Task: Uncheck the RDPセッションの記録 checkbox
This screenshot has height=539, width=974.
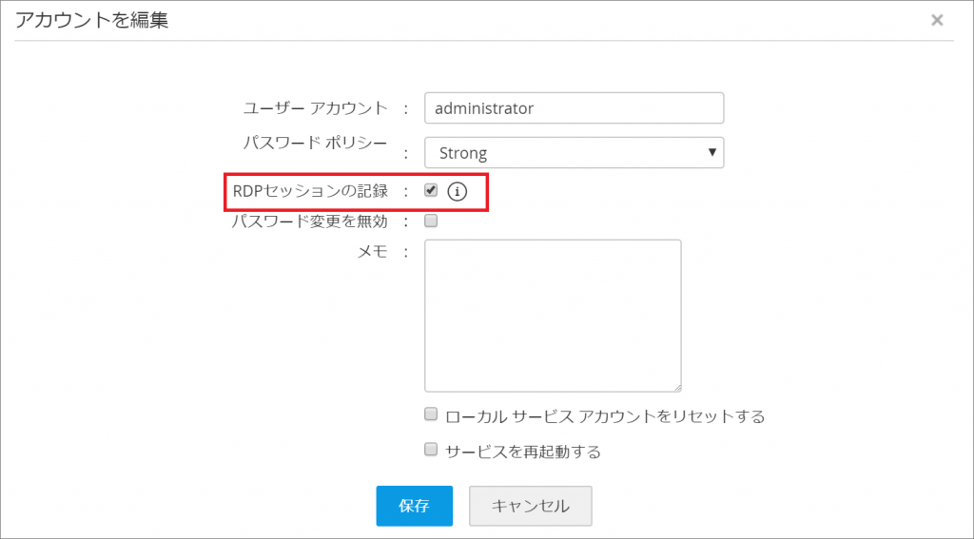Action: 431,190
